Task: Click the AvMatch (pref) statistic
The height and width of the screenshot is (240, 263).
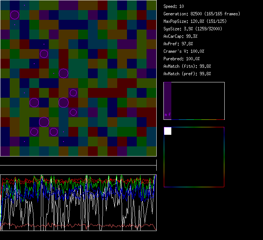Action: [x=187, y=74]
